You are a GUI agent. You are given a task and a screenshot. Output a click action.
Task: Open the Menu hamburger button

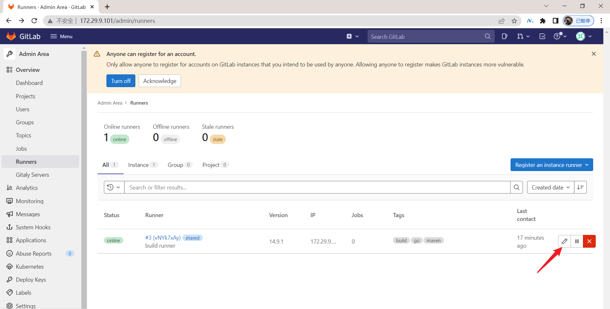(x=61, y=36)
